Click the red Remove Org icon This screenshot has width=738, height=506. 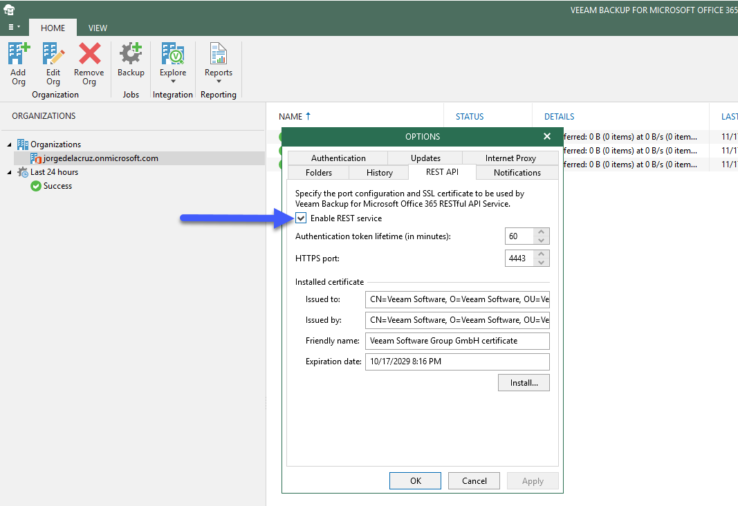pos(89,53)
